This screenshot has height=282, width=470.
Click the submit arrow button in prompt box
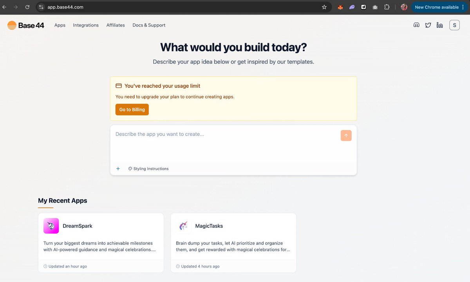click(x=346, y=135)
